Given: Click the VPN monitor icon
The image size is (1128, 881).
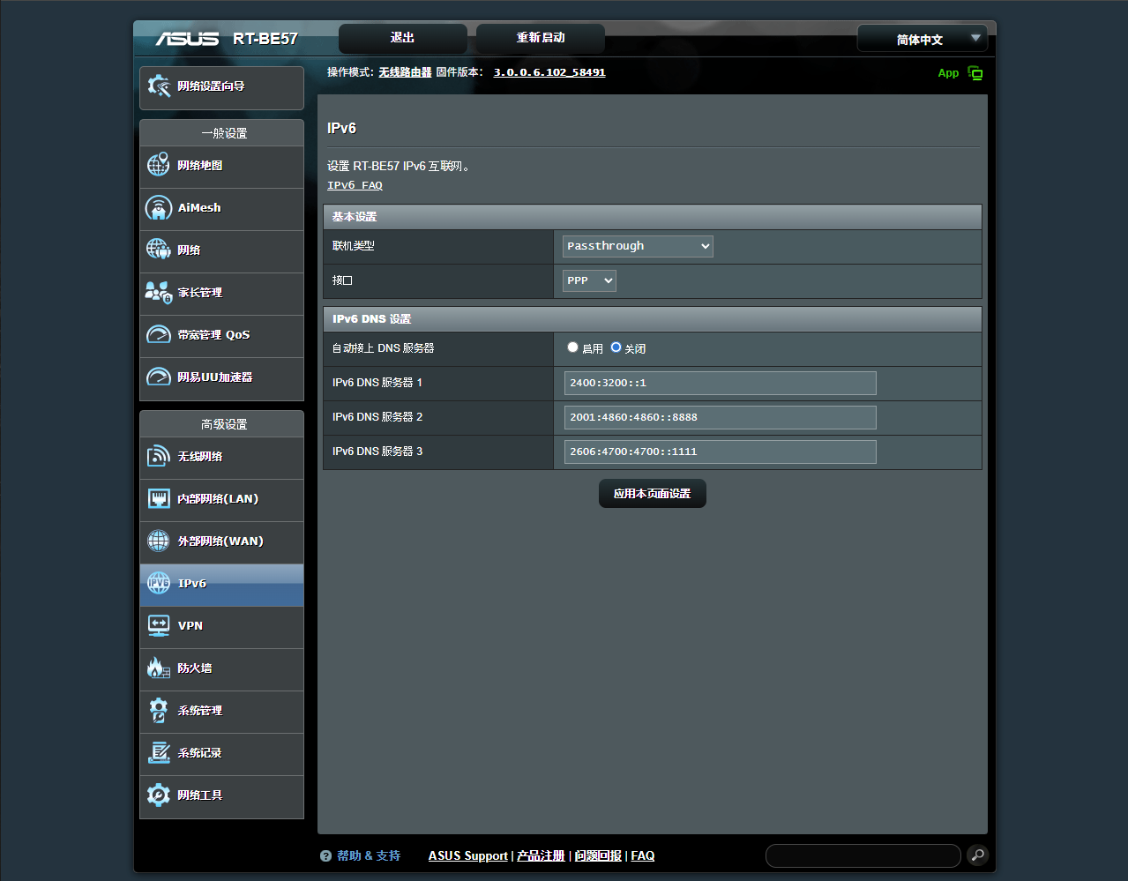Looking at the screenshot, I should pyautogui.click(x=158, y=625).
